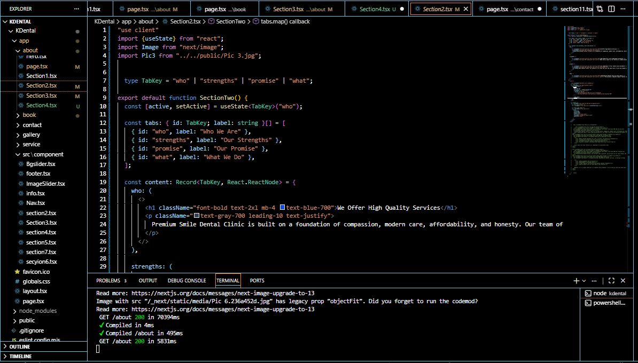
Task: Switch to Ports panel tab
Action: (256, 280)
